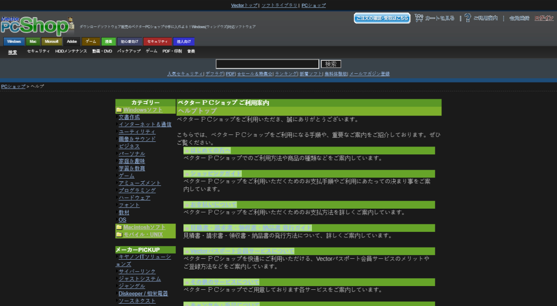Click the red ログイン link
This screenshot has height=306, width=557.
(544, 18)
